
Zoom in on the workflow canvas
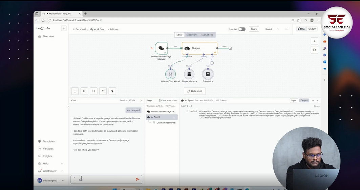pyautogui.click(x=84, y=91)
